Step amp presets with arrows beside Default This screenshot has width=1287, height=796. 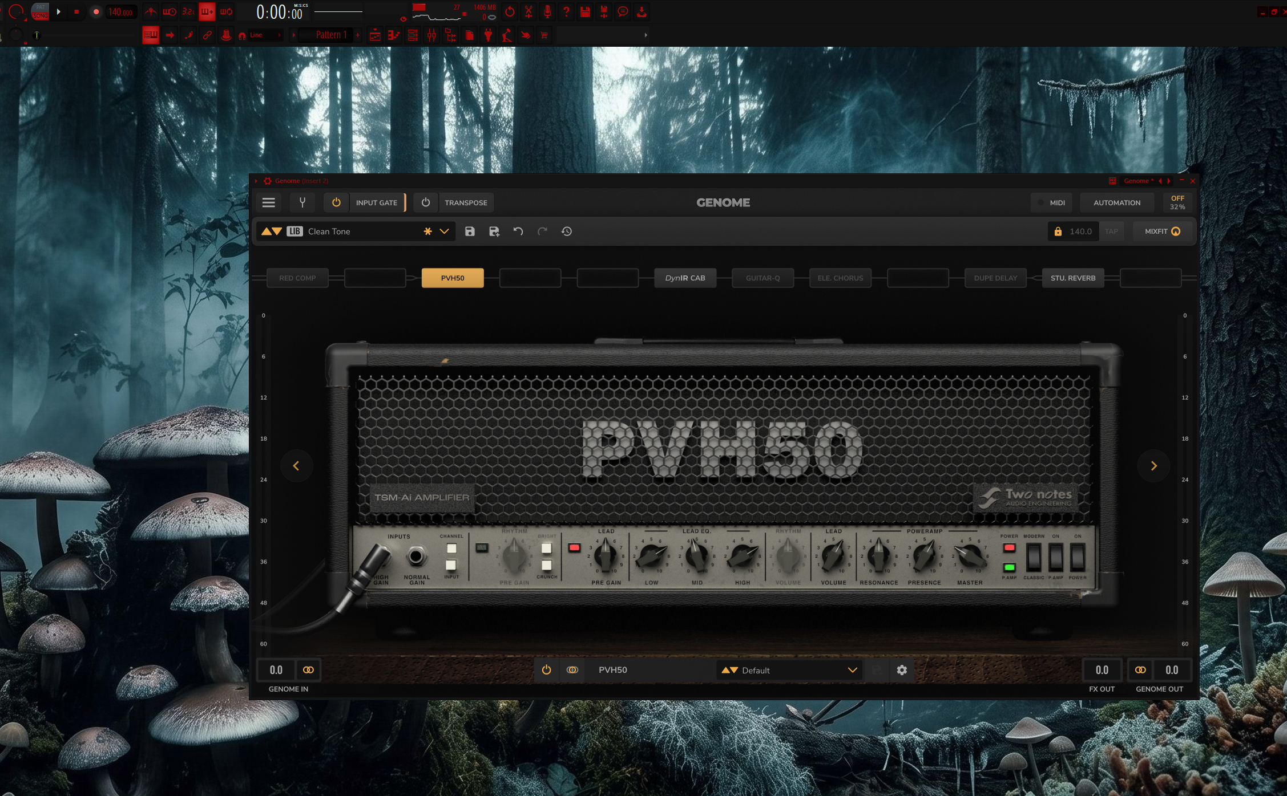729,670
